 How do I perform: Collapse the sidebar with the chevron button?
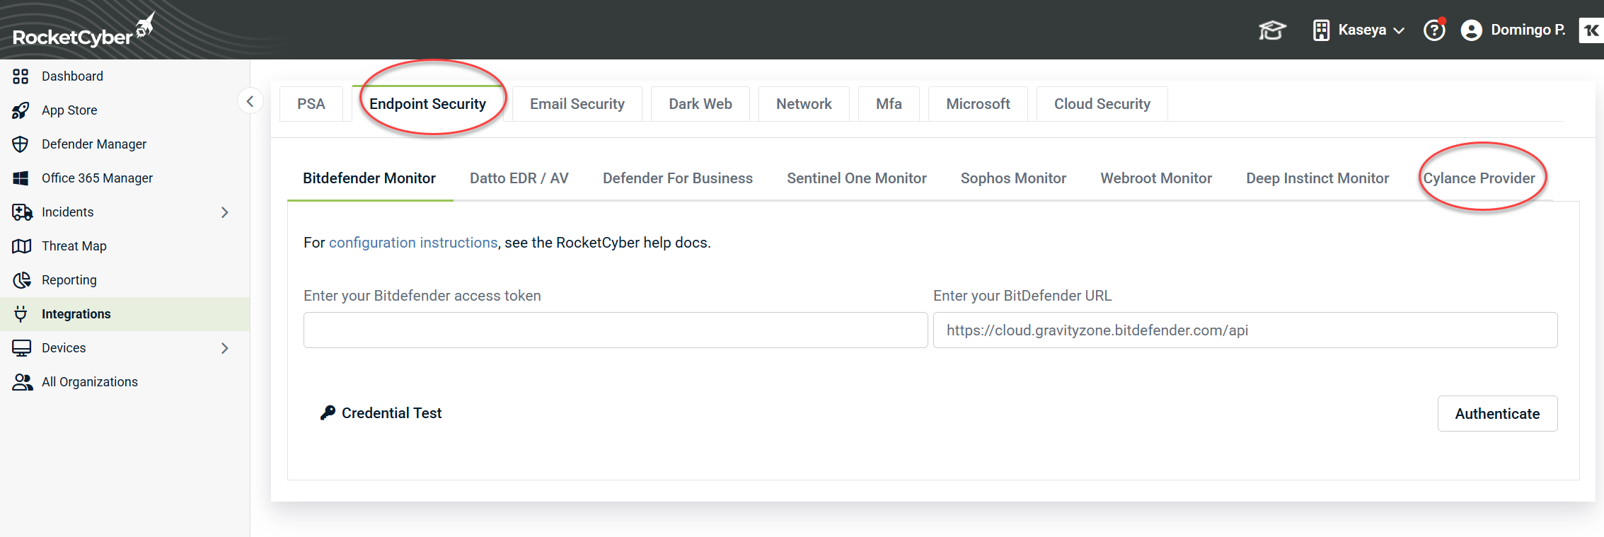[x=250, y=101]
